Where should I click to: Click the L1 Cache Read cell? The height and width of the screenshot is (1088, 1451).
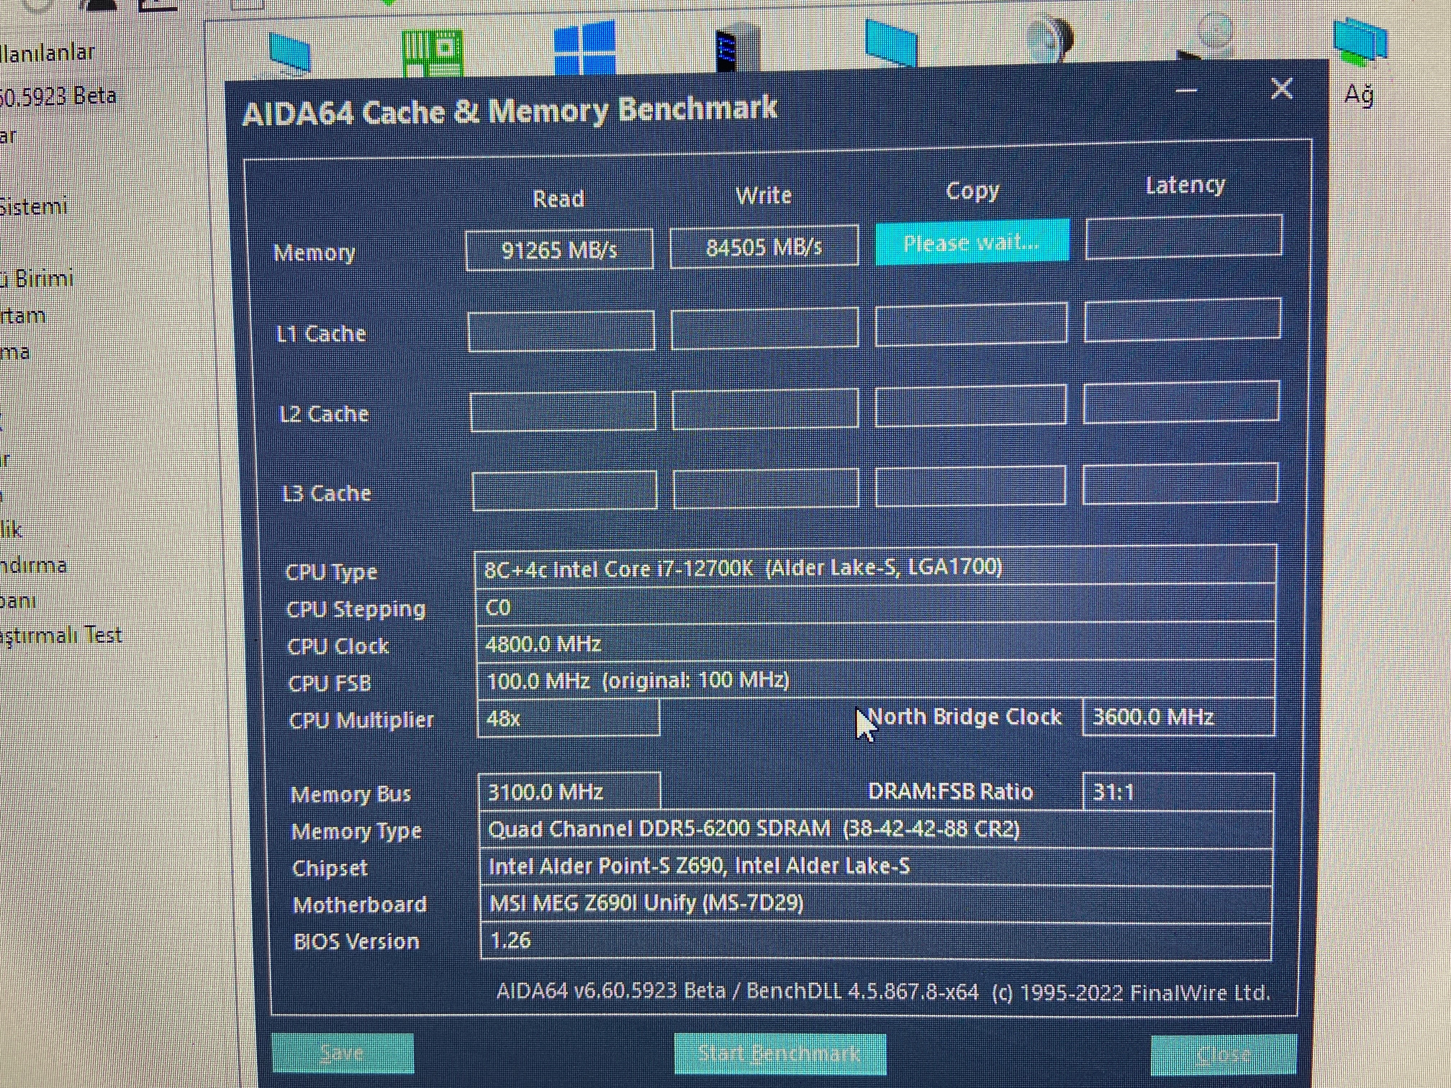561,331
